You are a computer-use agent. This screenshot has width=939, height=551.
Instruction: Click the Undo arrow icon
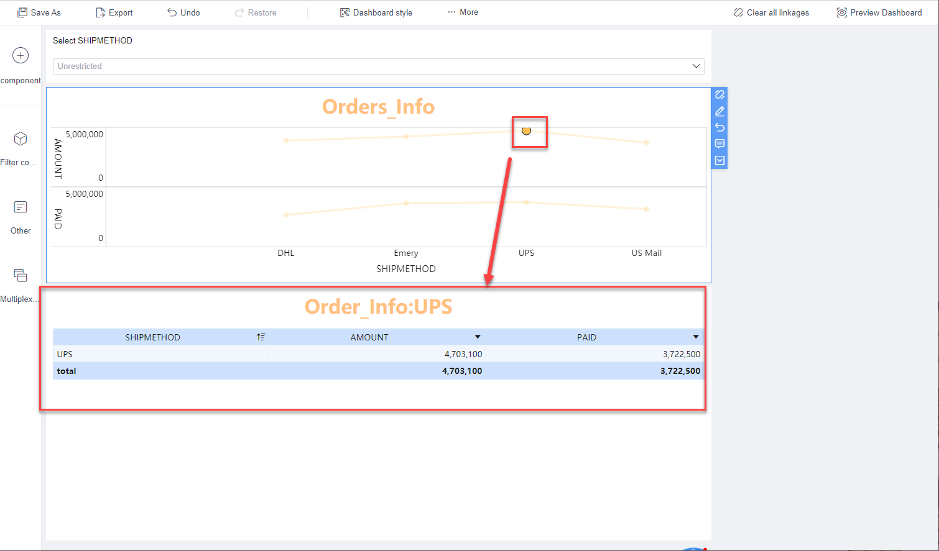(172, 12)
